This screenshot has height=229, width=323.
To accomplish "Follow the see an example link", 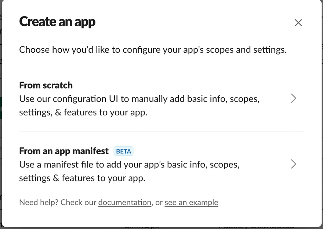I will [x=191, y=203].
